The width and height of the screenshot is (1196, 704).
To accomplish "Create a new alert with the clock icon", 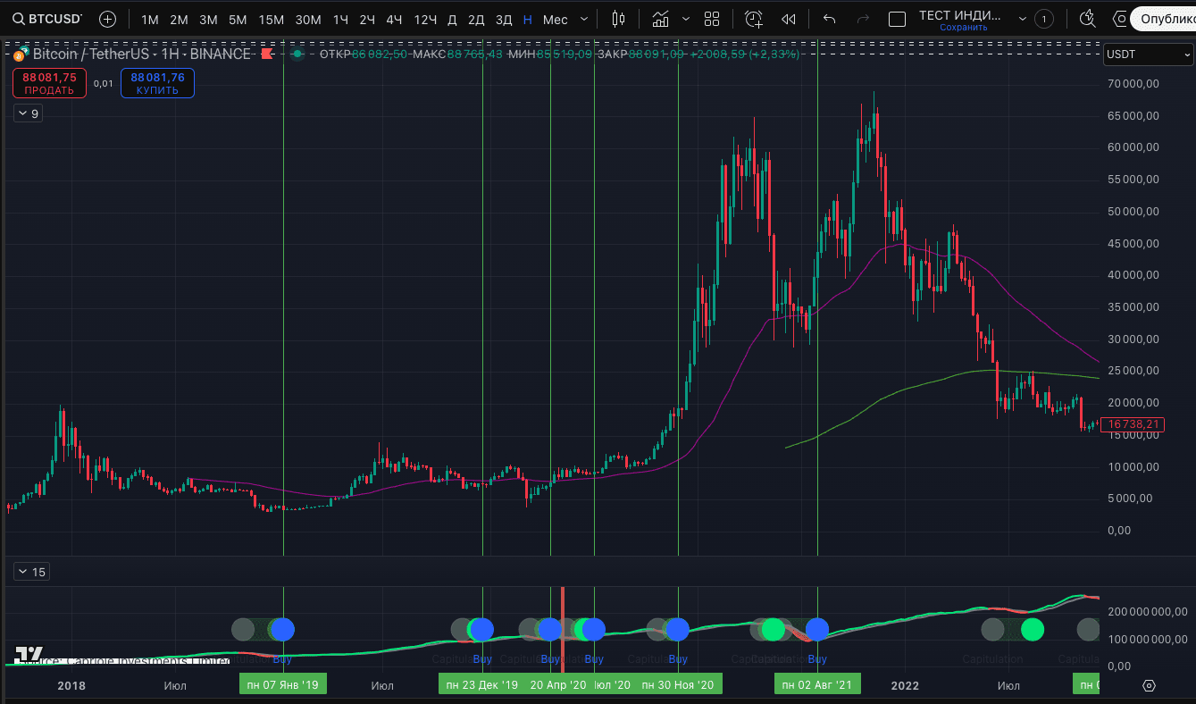I will (x=753, y=18).
